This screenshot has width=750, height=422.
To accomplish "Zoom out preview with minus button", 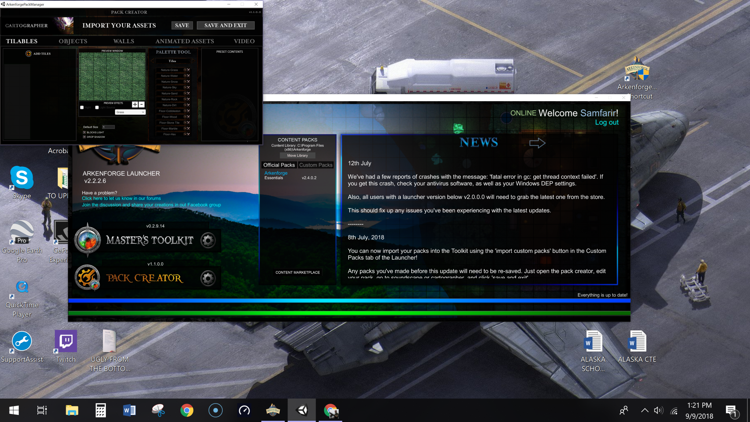I will click(142, 104).
